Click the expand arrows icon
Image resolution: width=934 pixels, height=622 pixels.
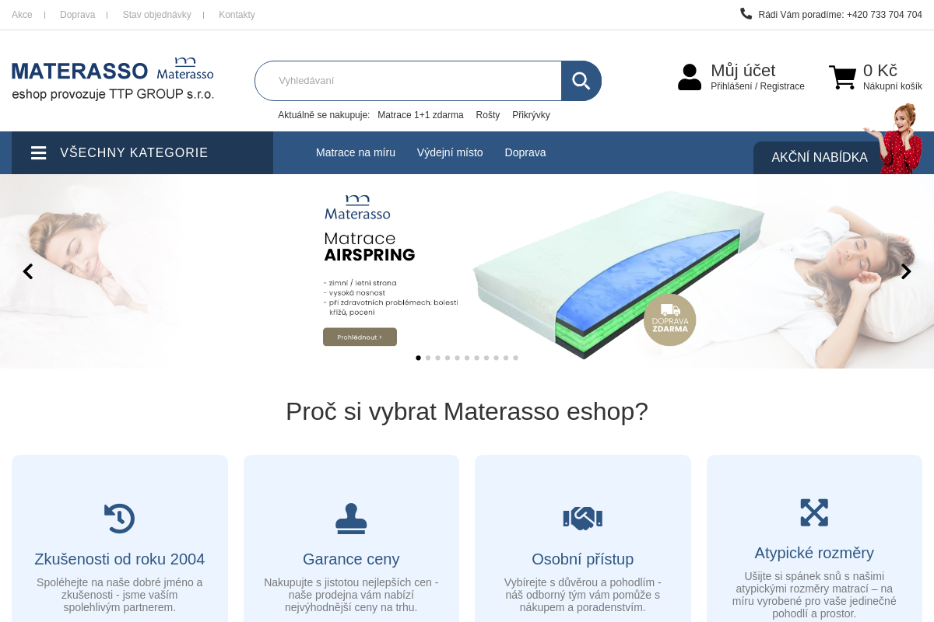(814, 512)
